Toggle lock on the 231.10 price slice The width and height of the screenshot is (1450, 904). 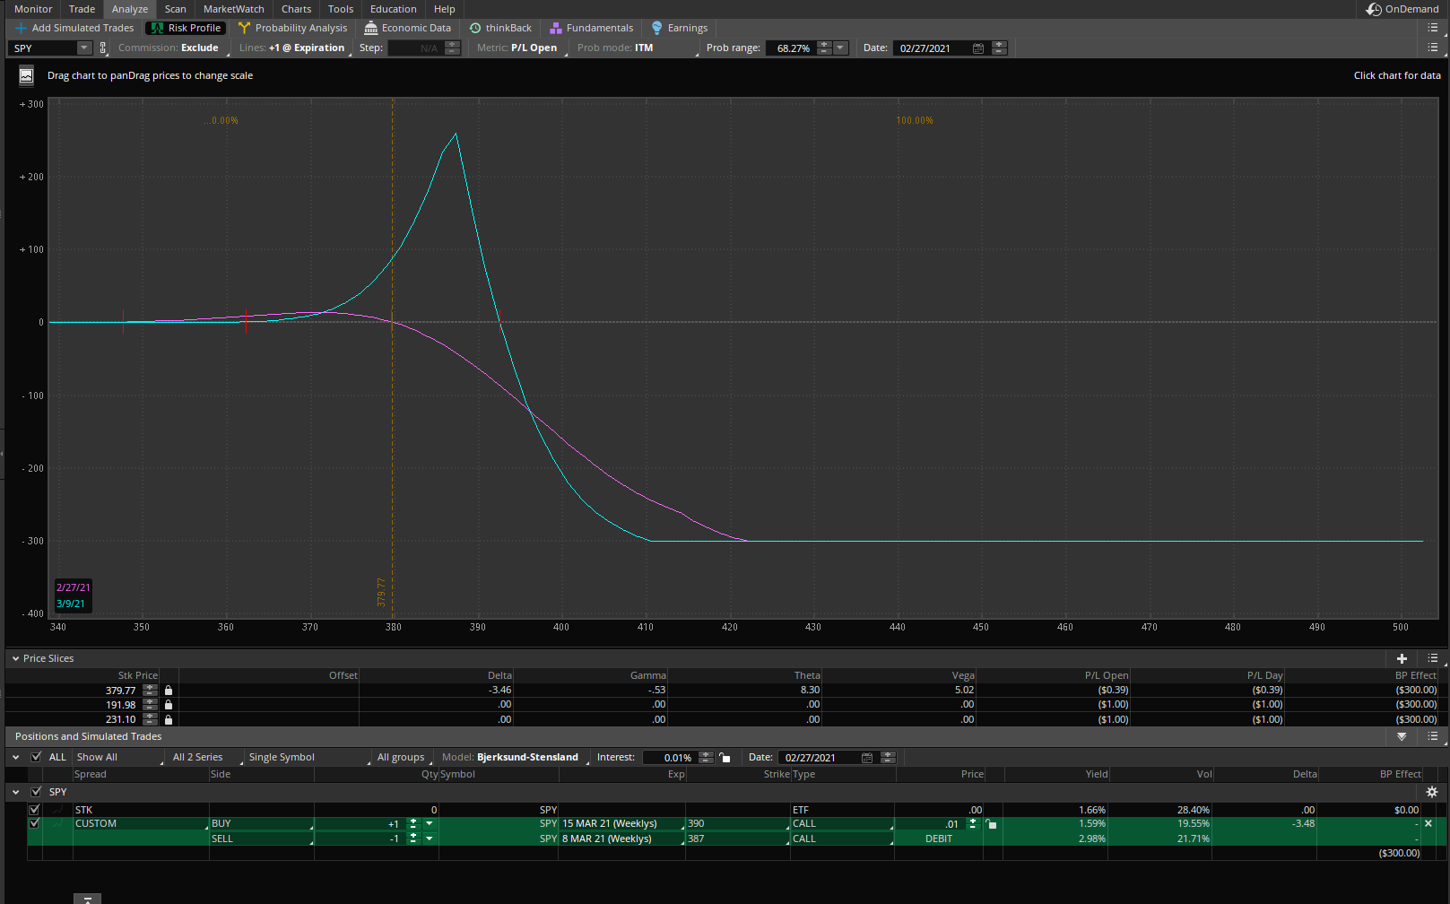pyautogui.click(x=169, y=719)
